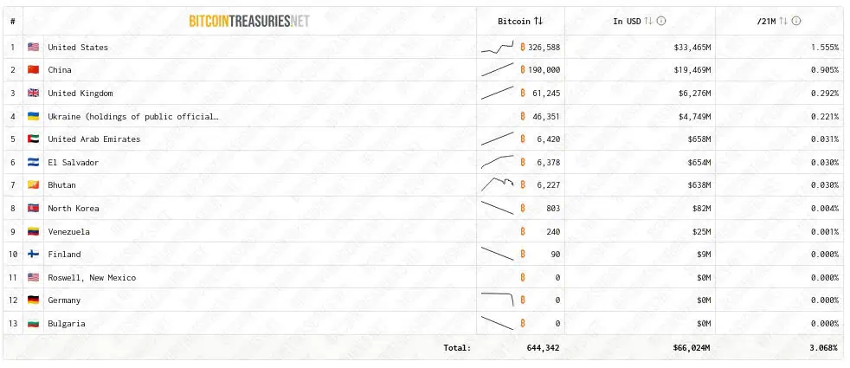Screen dimensions: 850x368
Task: Click the Bitcoin symbol in United Kingdom row
Action: [x=523, y=93]
